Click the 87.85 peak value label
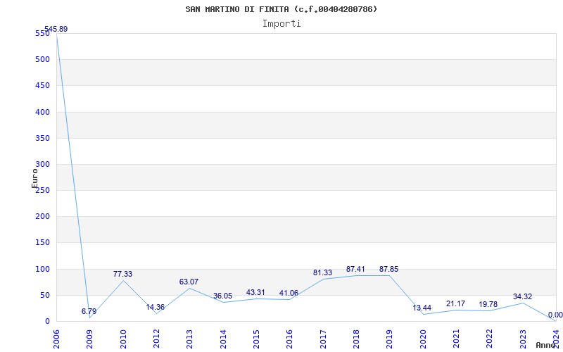The image size is (563, 352). (x=388, y=269)
